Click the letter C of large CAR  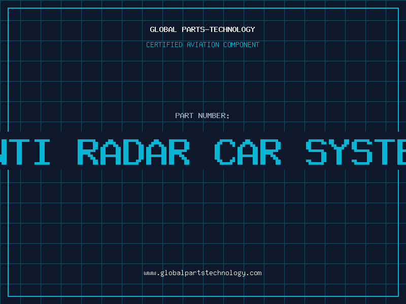224,151
